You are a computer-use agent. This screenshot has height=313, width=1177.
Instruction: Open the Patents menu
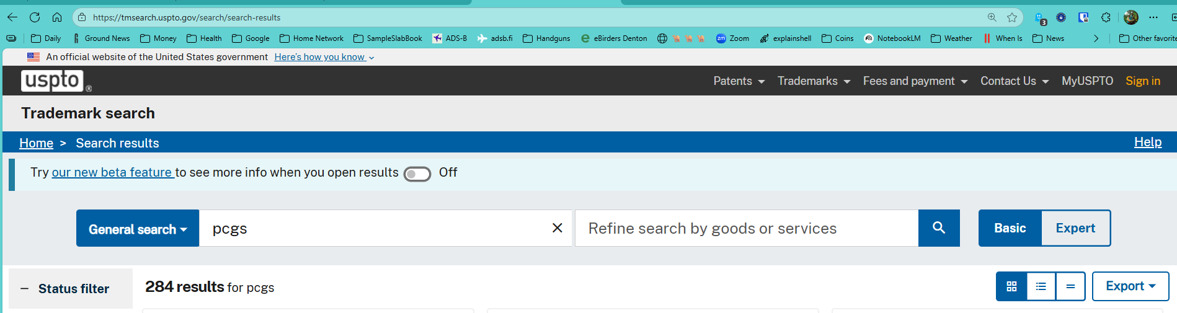click(x=739, y=81)
